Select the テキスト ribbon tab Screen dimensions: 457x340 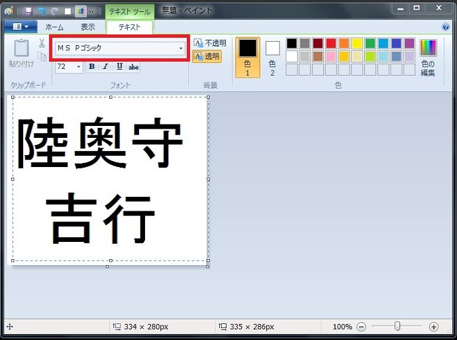129,27
